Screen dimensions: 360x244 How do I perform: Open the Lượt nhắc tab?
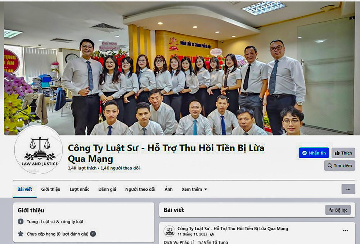point(80,189)
